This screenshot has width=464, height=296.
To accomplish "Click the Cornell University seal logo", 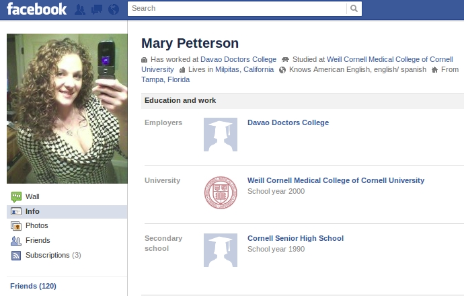I will (221, 192).
